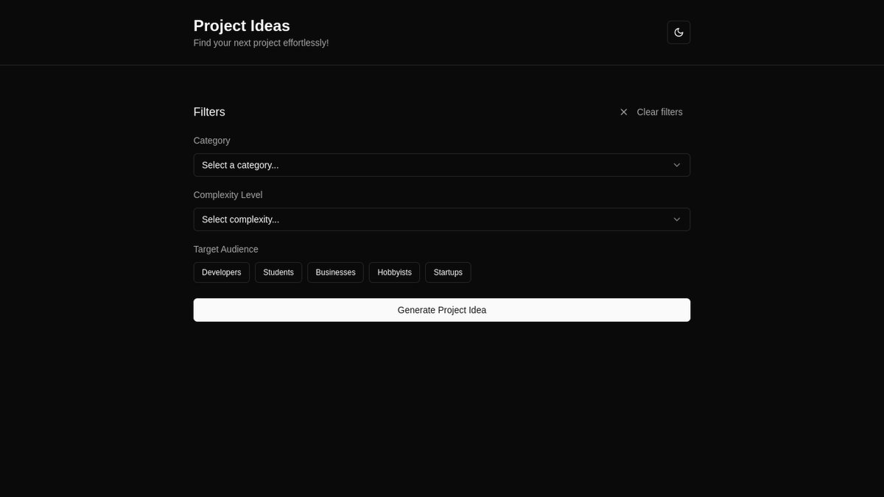Click the Target Audience label
The image size is (884, 497).
[225, 250]
